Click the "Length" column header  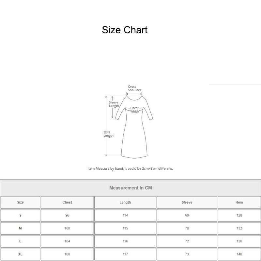tap(125, 202)
